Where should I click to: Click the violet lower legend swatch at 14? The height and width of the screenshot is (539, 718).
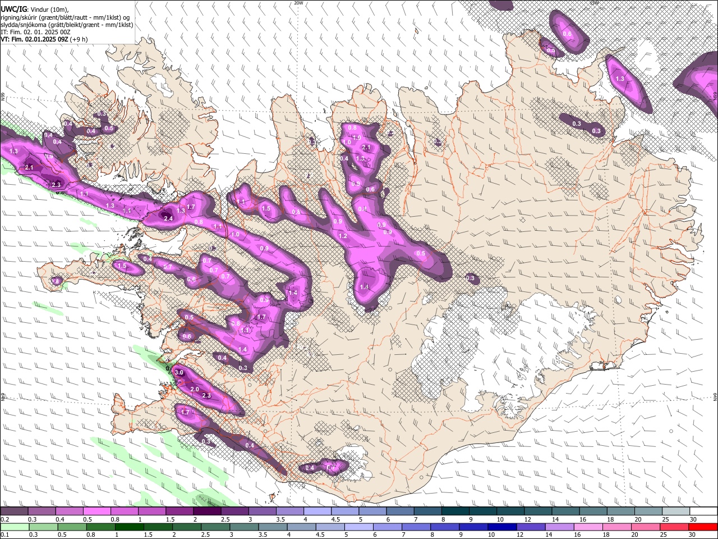tap(559, 527)
